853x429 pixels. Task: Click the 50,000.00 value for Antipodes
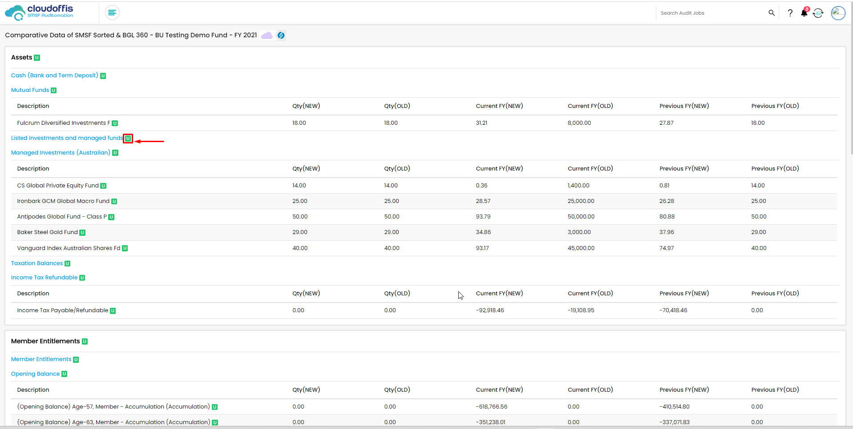pyautogui.click(x=581, y=217)
